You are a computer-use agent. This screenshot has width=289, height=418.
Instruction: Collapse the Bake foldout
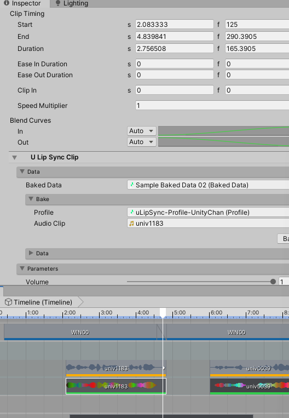(31, 199)
